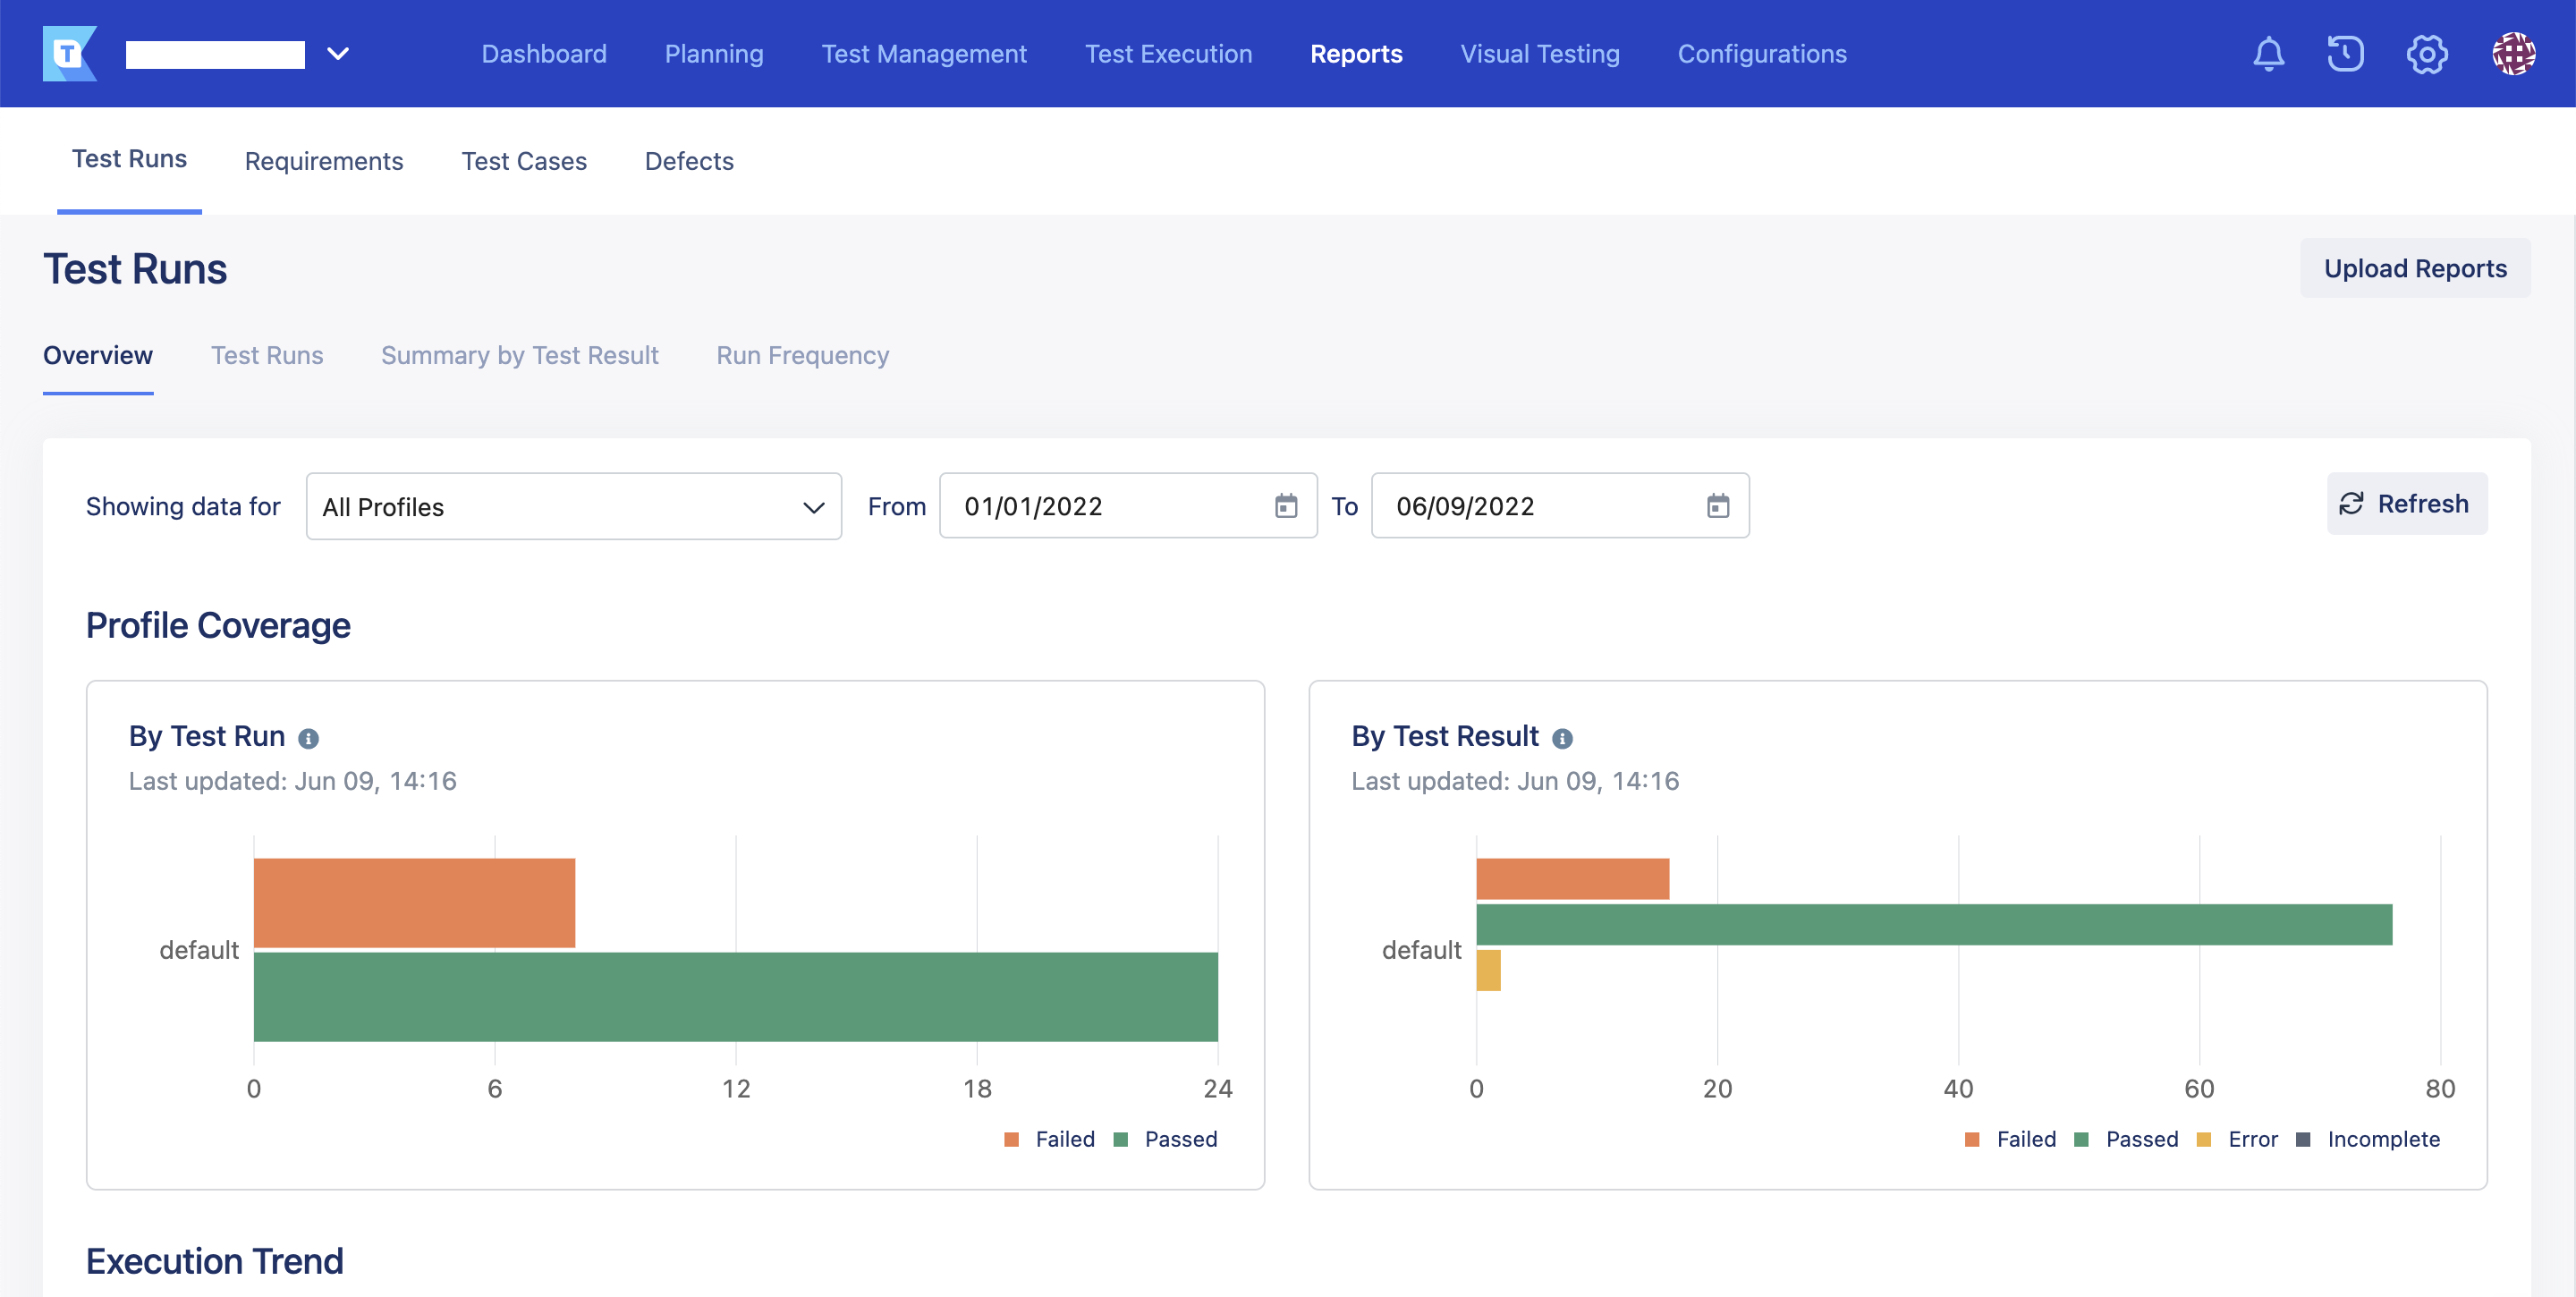2576x1297 pixels.
Task: Open the notifications bell icon
Action: click(2268, 54)
